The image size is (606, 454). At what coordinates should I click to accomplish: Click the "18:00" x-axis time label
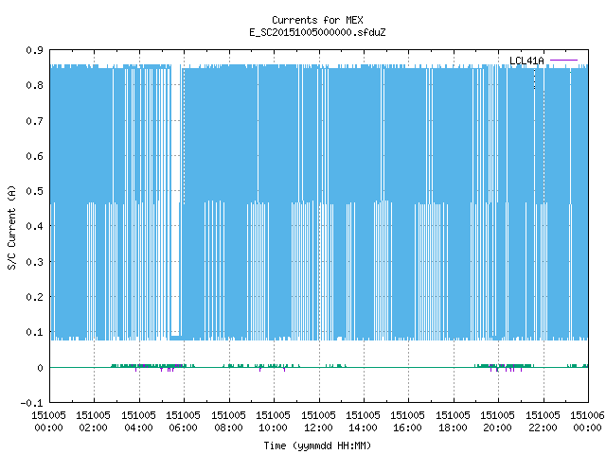point(453,428)
